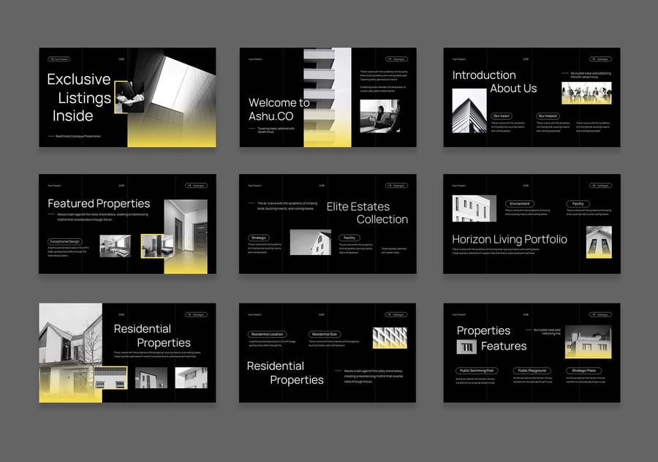This screenshot has height=462, width=658.
Task: Click the Featured Properties heading
Action: (x=99, y=203)
